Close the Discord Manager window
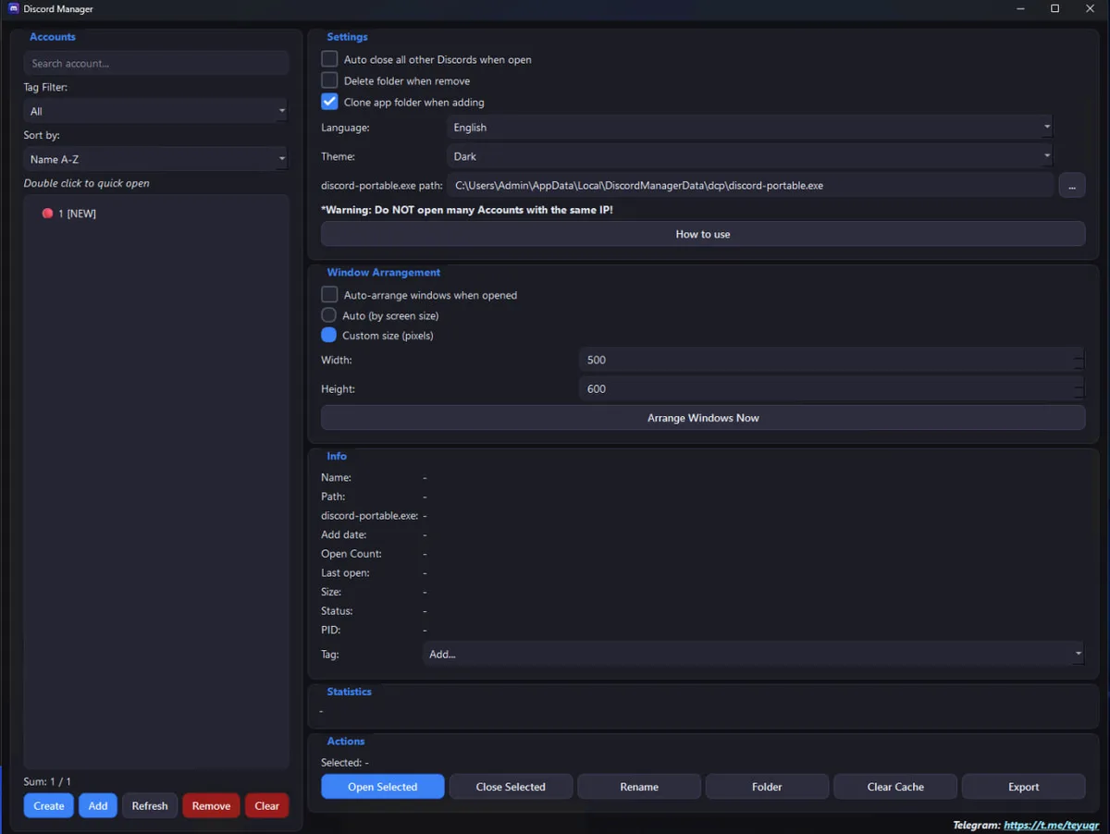 (x=1090, y=8)
